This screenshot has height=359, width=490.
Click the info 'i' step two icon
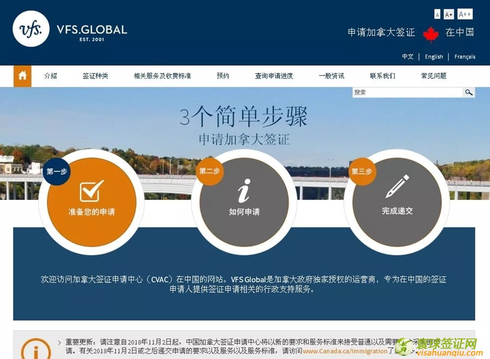[244, 191]
